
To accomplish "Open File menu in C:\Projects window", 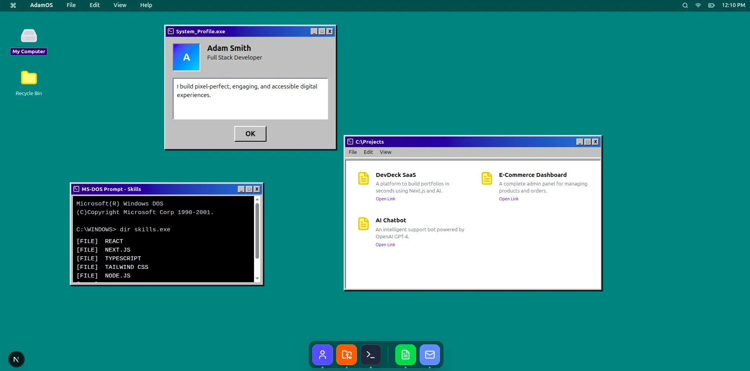I will pos(353,152).
